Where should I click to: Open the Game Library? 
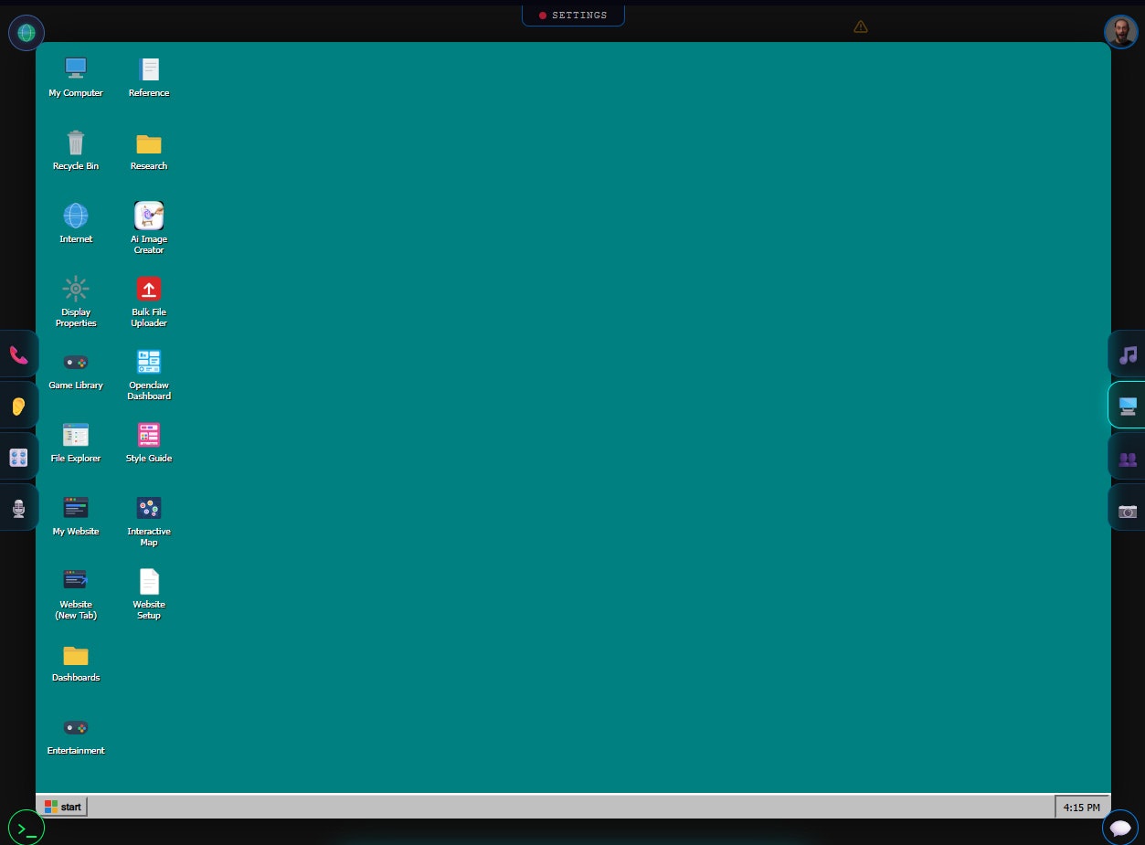(76, 362)
